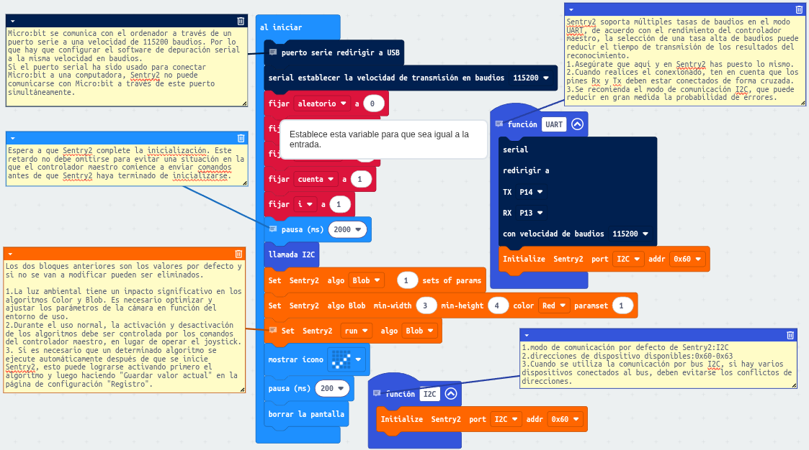The width and height of the screenshot is (809, 450).
Task: Collapse the función UART block with the arrow
Action: 577,124
